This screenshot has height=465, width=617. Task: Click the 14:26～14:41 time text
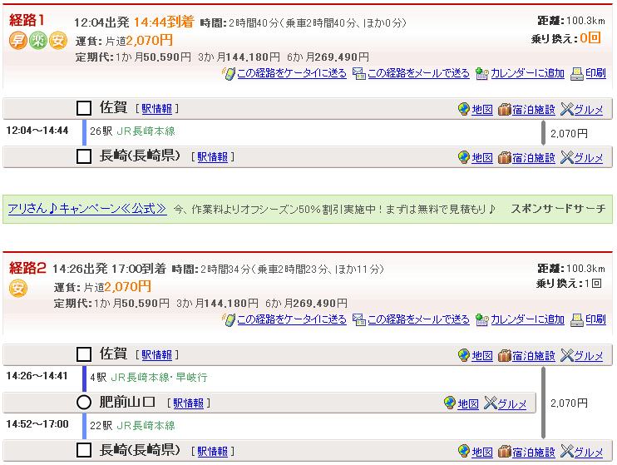[37, 376]
